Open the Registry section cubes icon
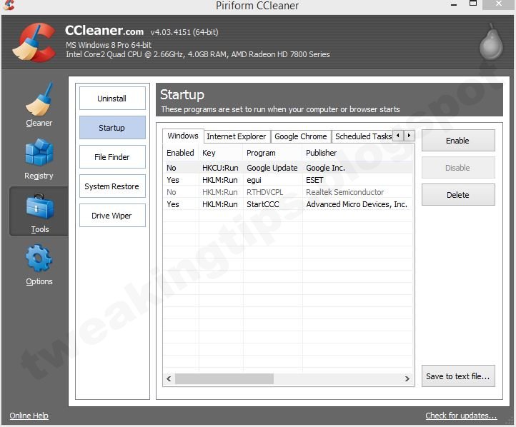516x427 pixels. click(x=39, y=152)
